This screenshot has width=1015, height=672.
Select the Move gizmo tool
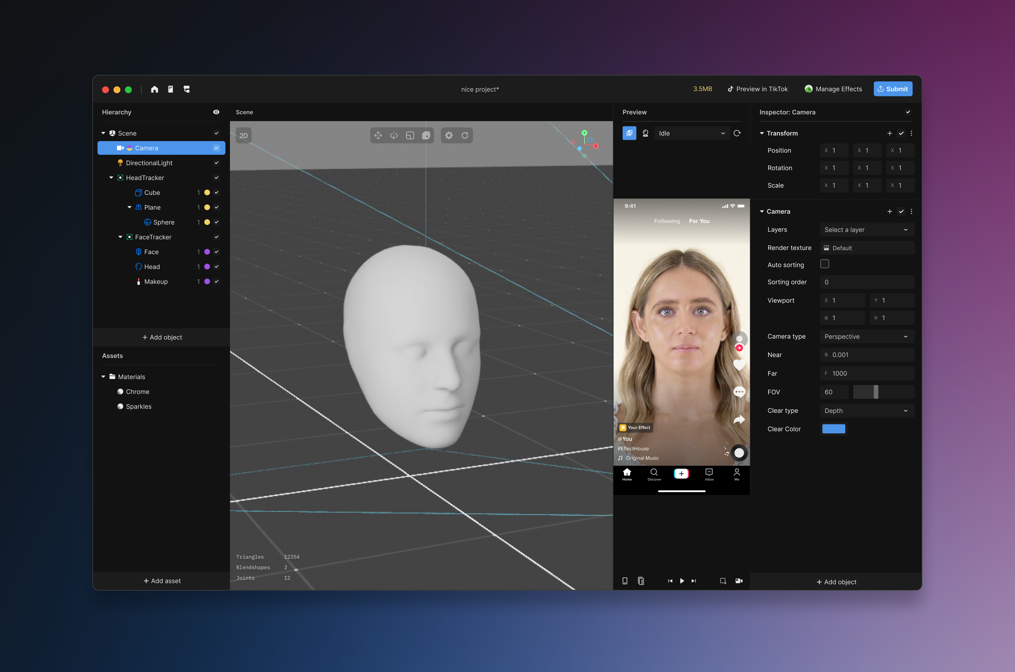point(378,135)
